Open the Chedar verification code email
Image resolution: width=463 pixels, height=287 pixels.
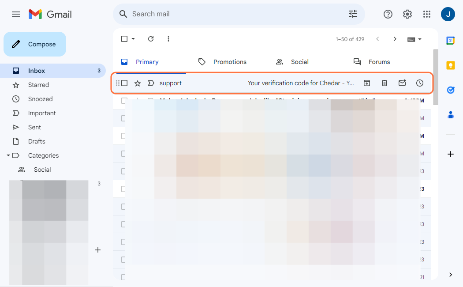301,83
